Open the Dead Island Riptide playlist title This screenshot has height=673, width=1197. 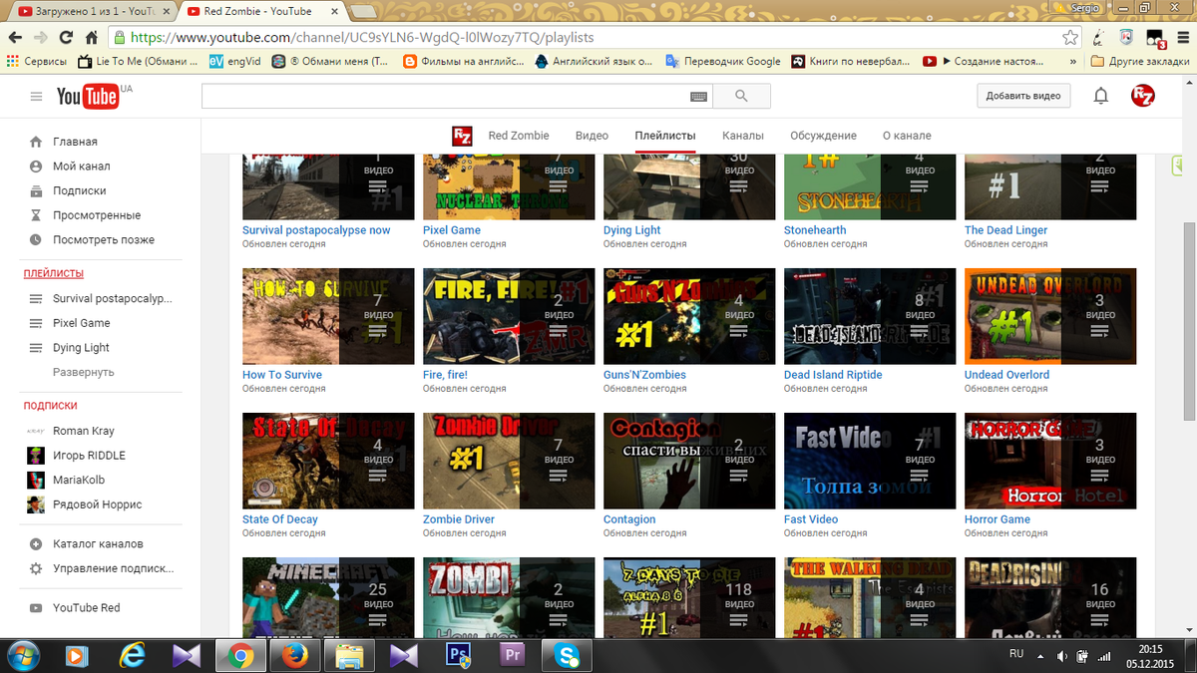[833, 375]
